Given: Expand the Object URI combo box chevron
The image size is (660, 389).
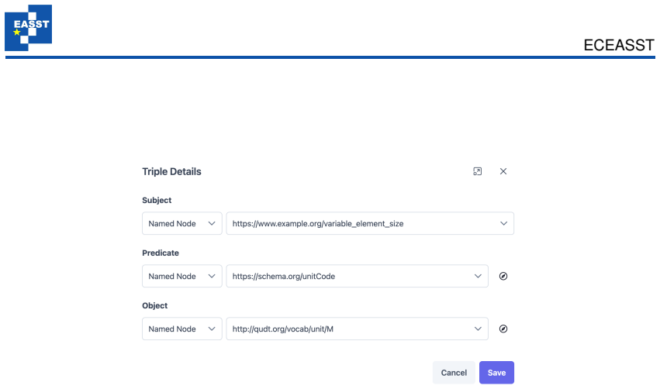Looking at the screenshot, I should (478, 329).
